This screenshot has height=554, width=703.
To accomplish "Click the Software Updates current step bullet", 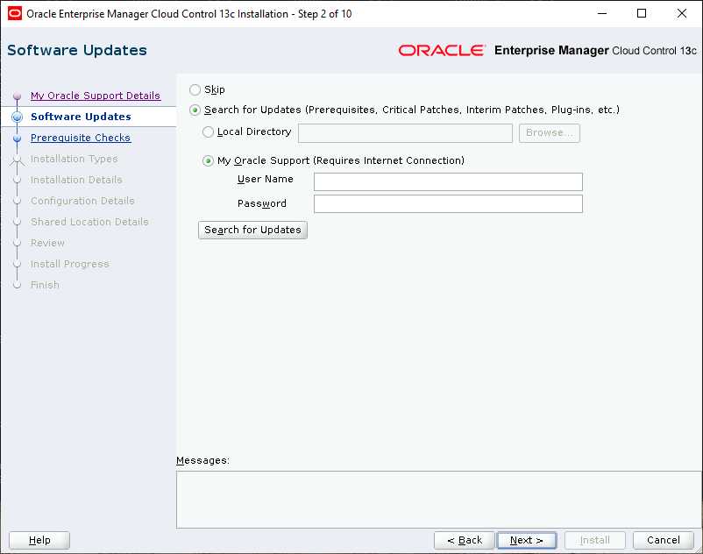I will click(x=17, y=117).
